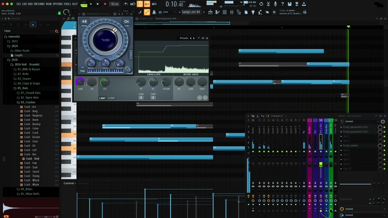Click the undo history circular arrow icon

pyautogui.click(x=261, y=4)
